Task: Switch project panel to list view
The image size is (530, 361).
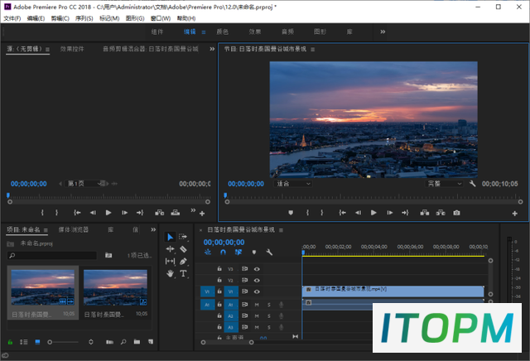Action: click(x=24, y=342)
